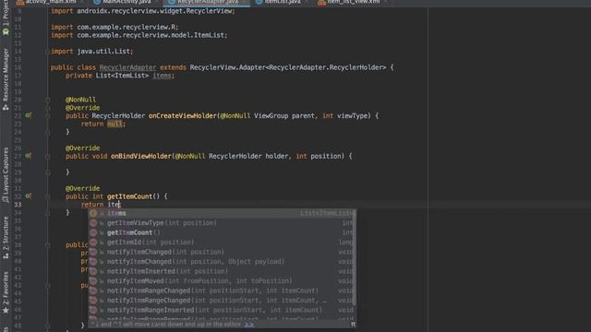Screen dimensions: 591x332
Task: Click getItemCount method name on line 32
Action: click(x=129, y=196)
